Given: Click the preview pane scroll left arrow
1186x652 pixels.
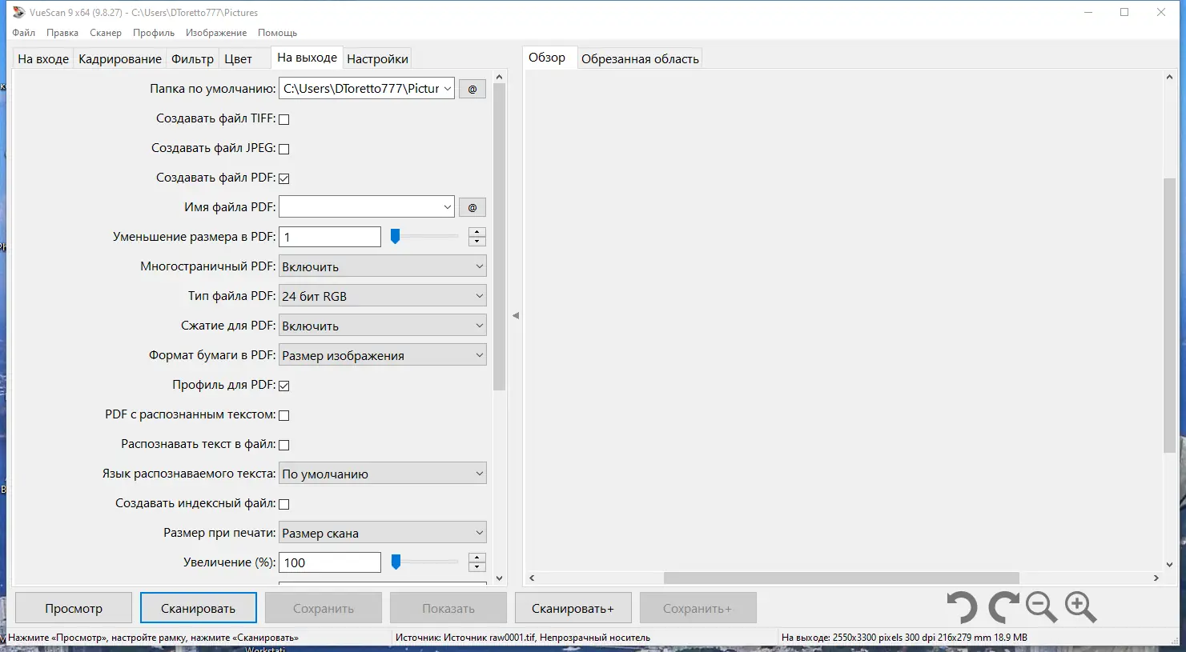Looking at the screenshot, I should (x=532, y=578).
